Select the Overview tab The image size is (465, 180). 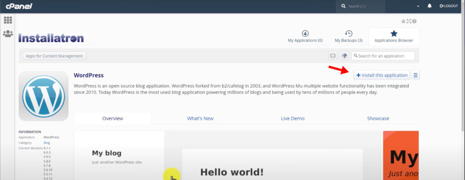coord(113,118)
